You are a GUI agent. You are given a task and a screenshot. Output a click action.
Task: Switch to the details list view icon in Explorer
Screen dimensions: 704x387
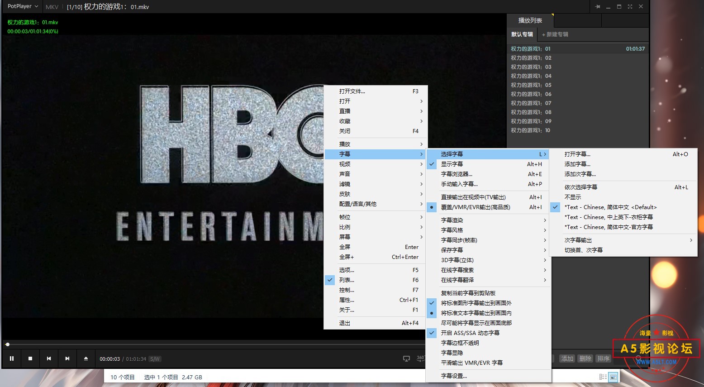603,377
